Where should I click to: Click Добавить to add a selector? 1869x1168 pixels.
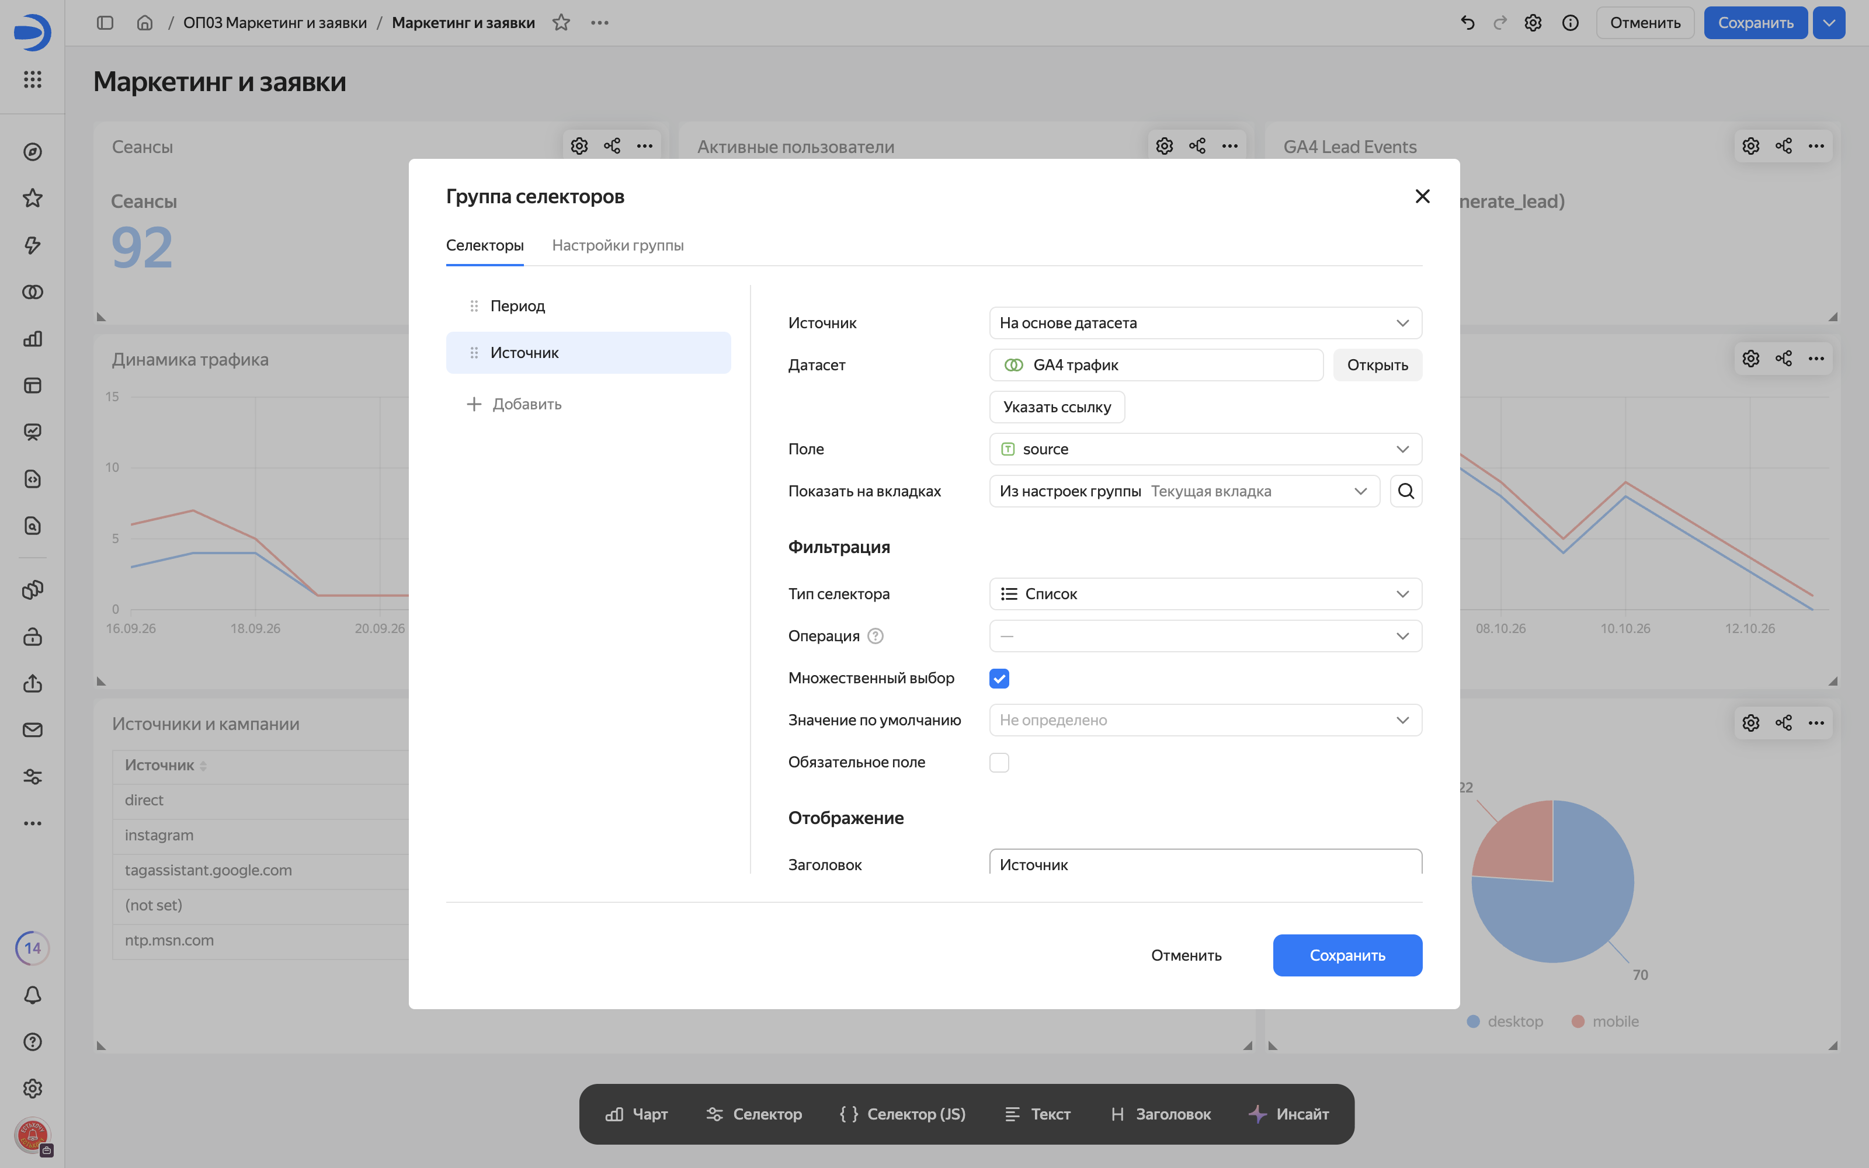(x=515, y=404)
